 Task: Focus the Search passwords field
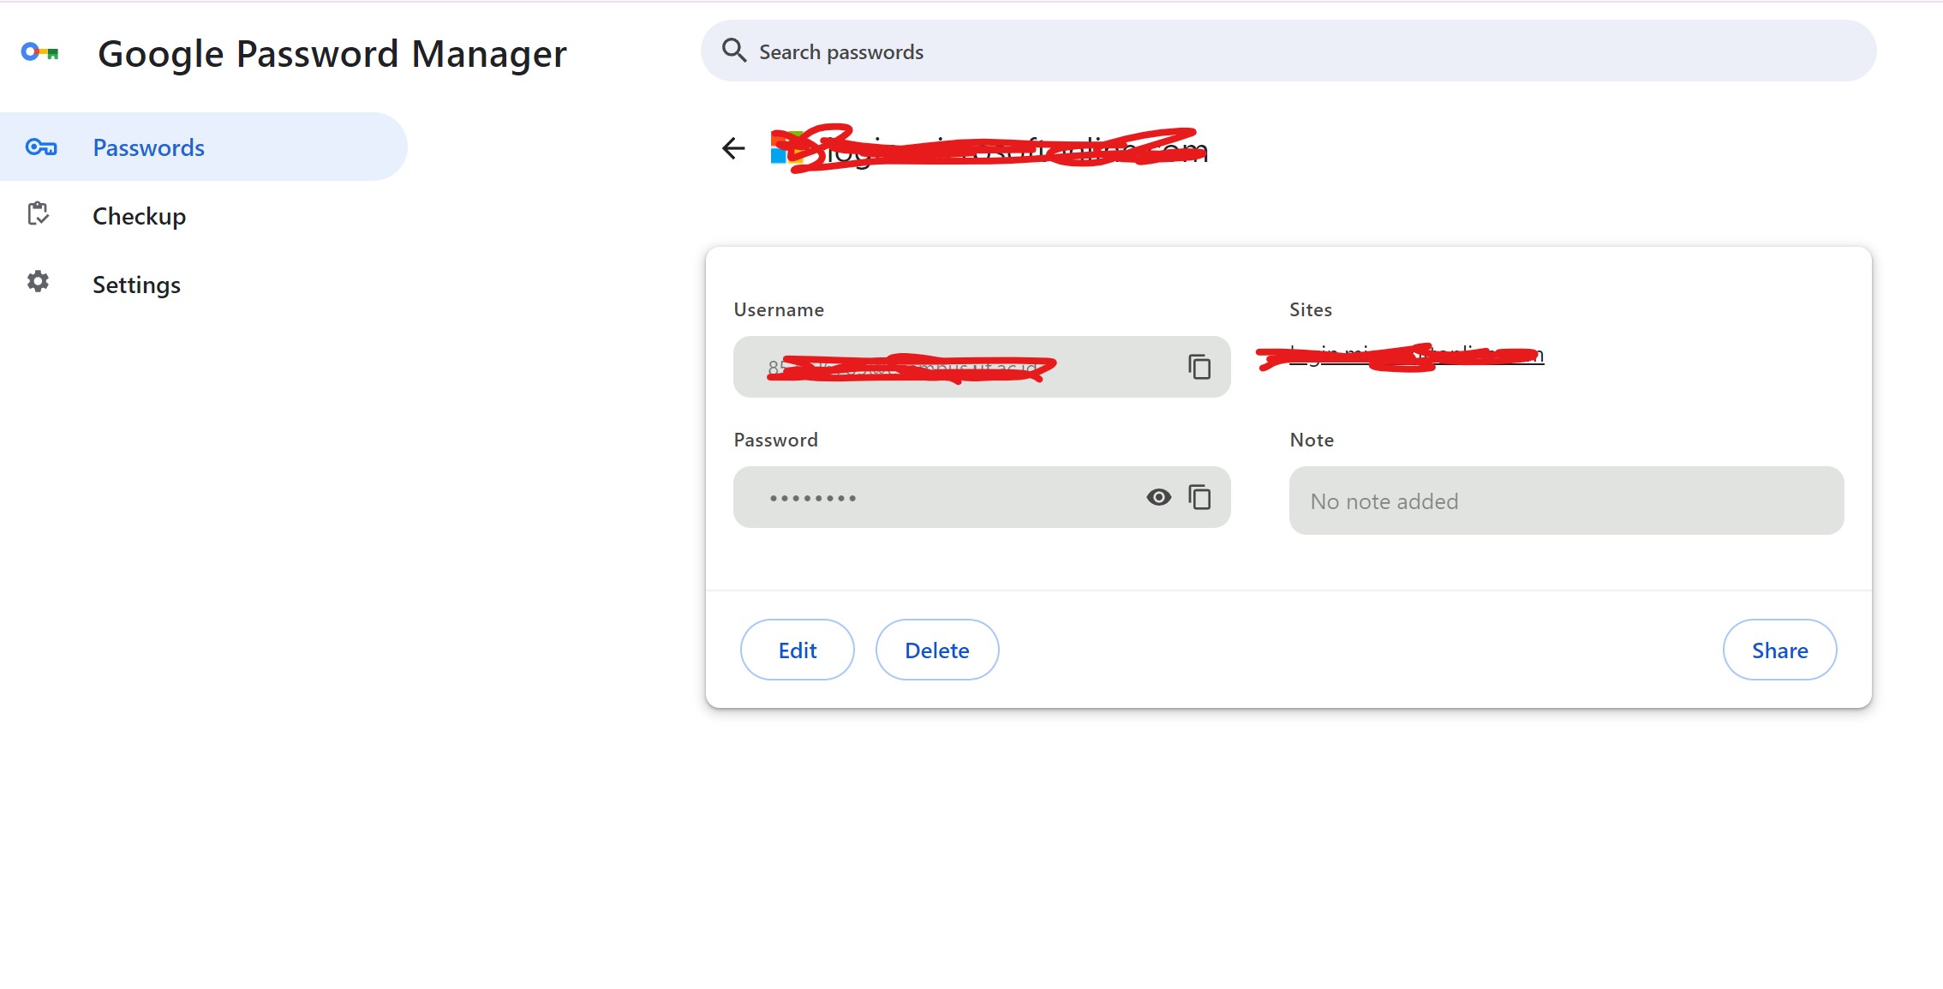1288,51
